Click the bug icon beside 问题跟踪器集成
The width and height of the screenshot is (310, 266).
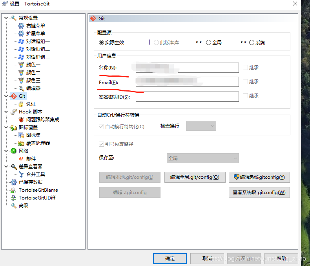click(21, 120)
